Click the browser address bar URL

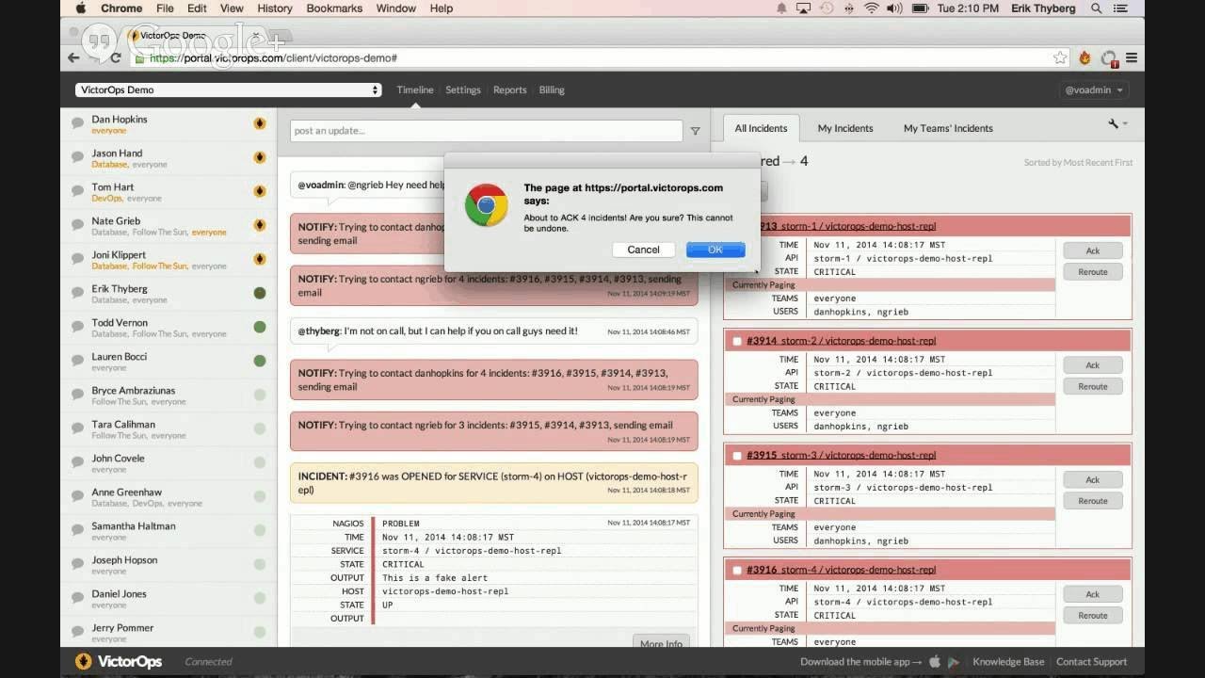274,58
